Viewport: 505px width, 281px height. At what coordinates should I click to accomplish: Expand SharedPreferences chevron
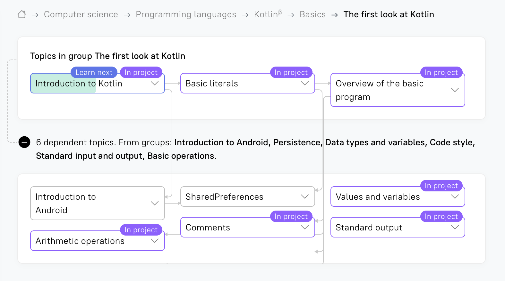coord(305,197)
